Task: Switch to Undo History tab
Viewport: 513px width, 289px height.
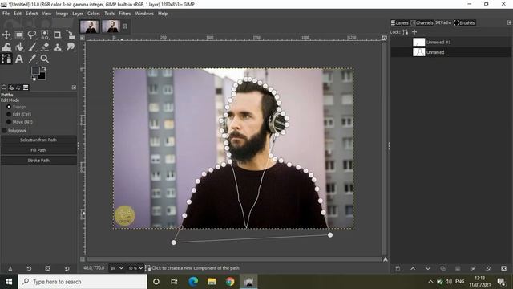Action: click(18, 88)
